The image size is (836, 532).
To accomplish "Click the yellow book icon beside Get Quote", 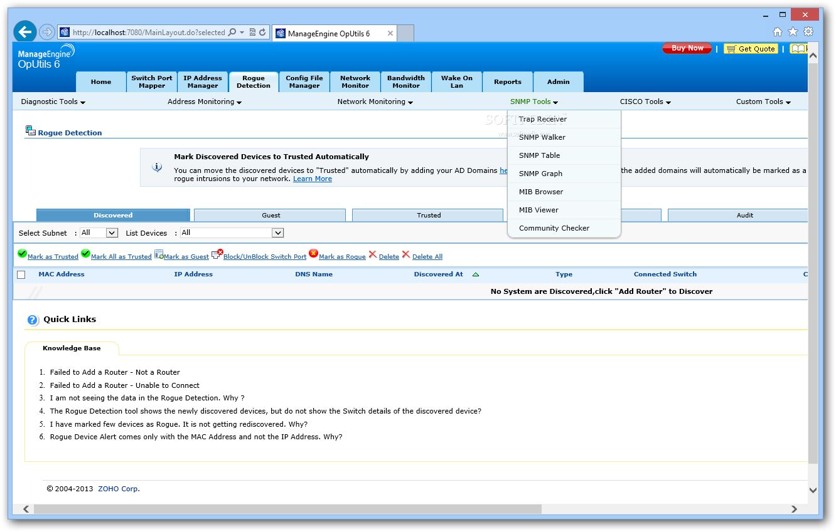I will pyautogui.click(x=798, y=48).
